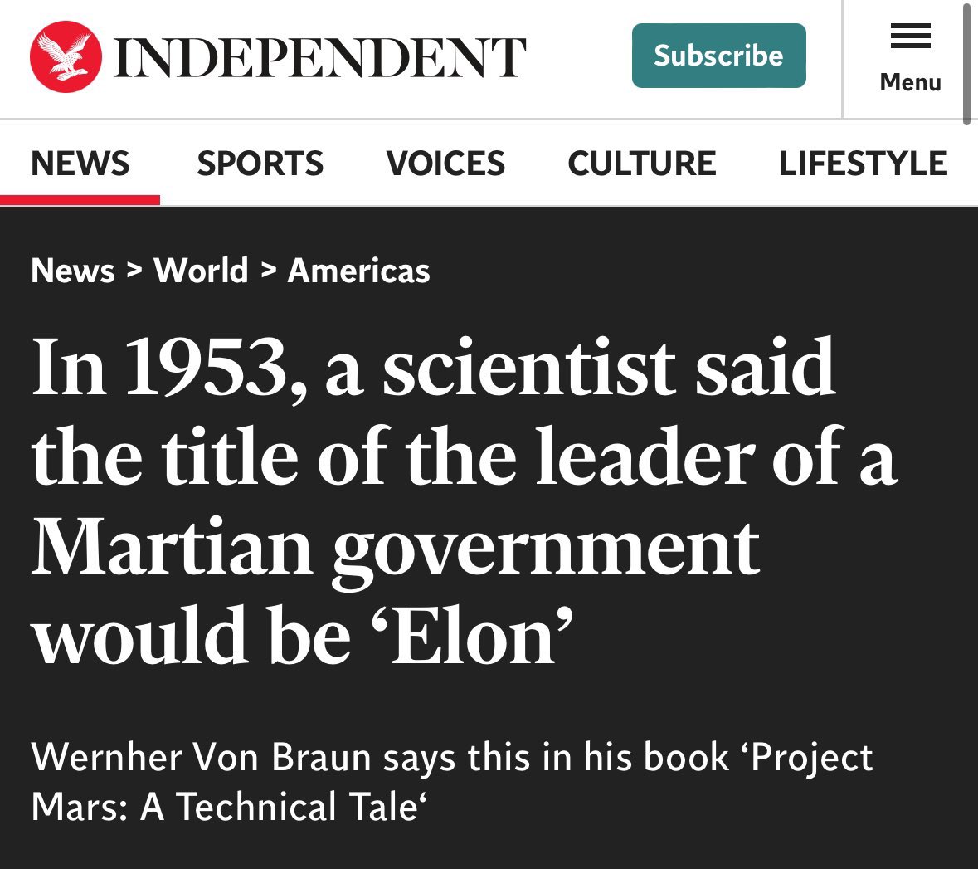Click the vertical scrollbar on the page edge
This screenshot has height=869, width=978.
(x=966, y=62)
